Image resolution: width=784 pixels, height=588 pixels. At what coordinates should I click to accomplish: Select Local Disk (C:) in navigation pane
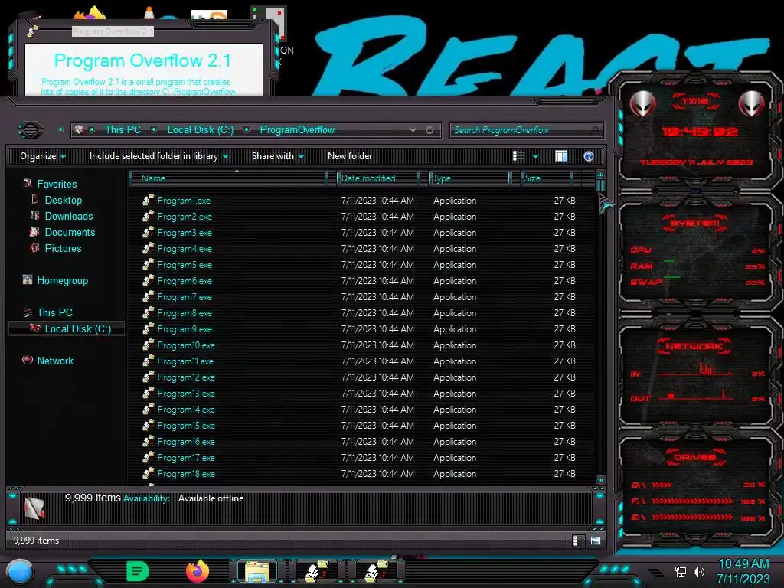click(x=67, y=328)
